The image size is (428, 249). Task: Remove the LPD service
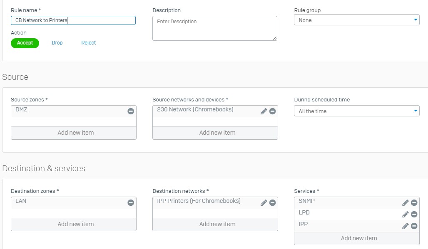pos(414,214)
